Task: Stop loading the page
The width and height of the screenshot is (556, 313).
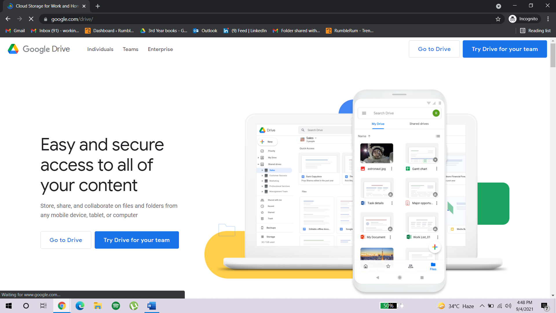Action: [31, 19]
